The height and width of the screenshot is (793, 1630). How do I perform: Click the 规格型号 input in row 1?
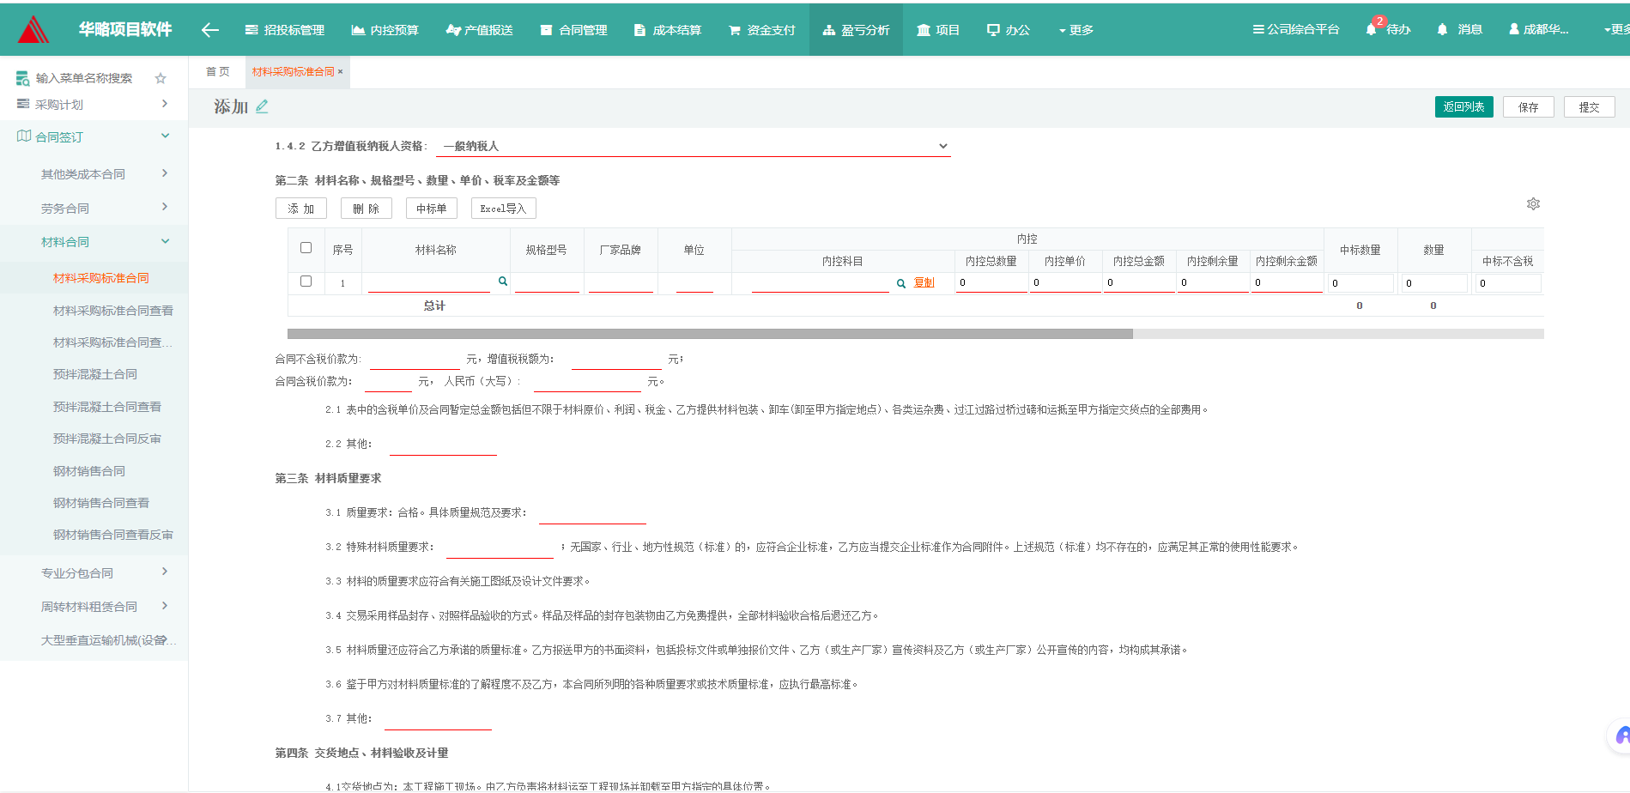[547, 282]
